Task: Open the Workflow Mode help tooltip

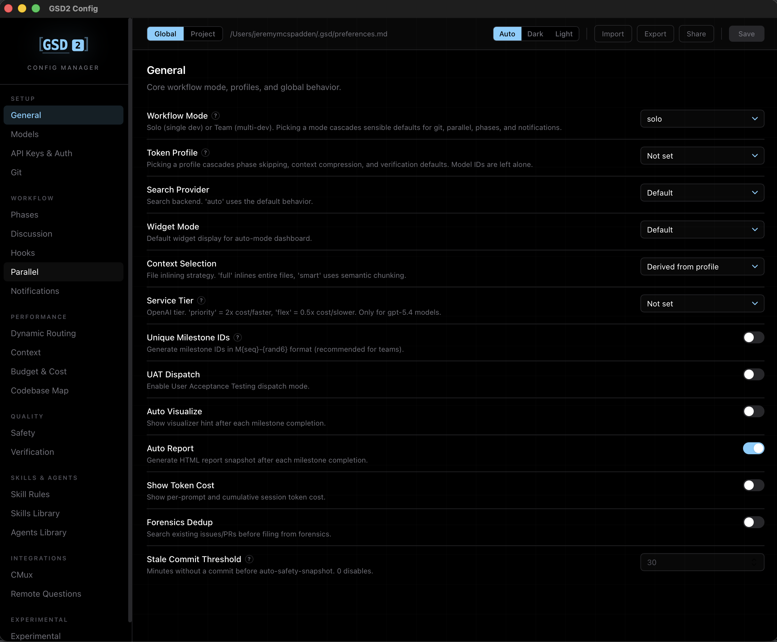Action: coord(216,116)
